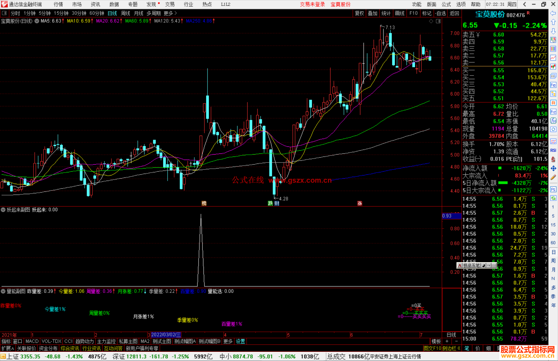Open the FS icon in right sidebar
The image size is (558, 361).
tap(553, 189)
